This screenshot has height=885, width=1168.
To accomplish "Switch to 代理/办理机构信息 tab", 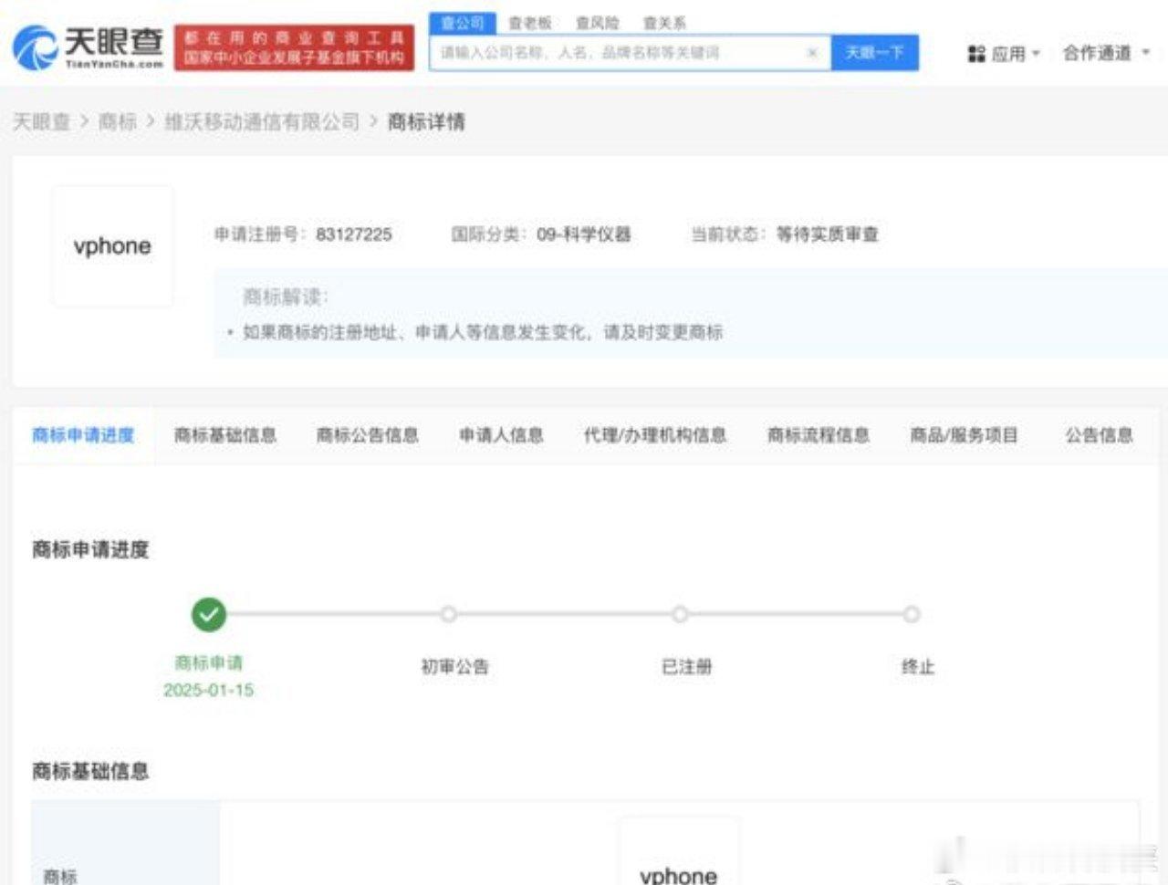I will point(655,435).
